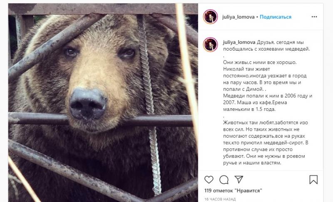Click the separator dot before Подписаться
The image size is (333, 202).
tap(257, 17)
